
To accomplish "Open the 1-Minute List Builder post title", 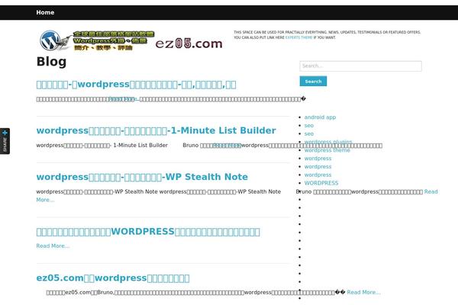I will (x=156, y=130).
